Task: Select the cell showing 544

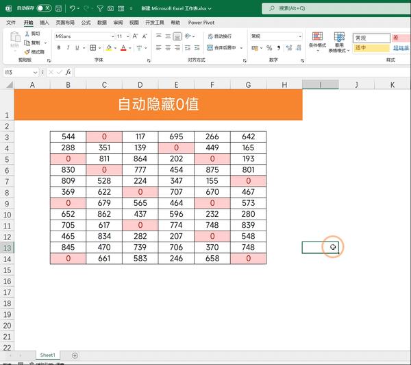Action: pyautogui.click(x=68, y=137)
